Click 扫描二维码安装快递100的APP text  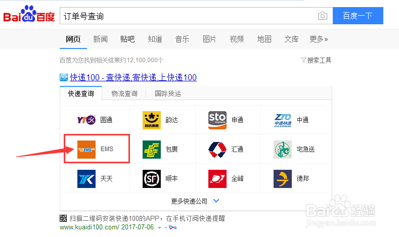[x=114, y=218]
